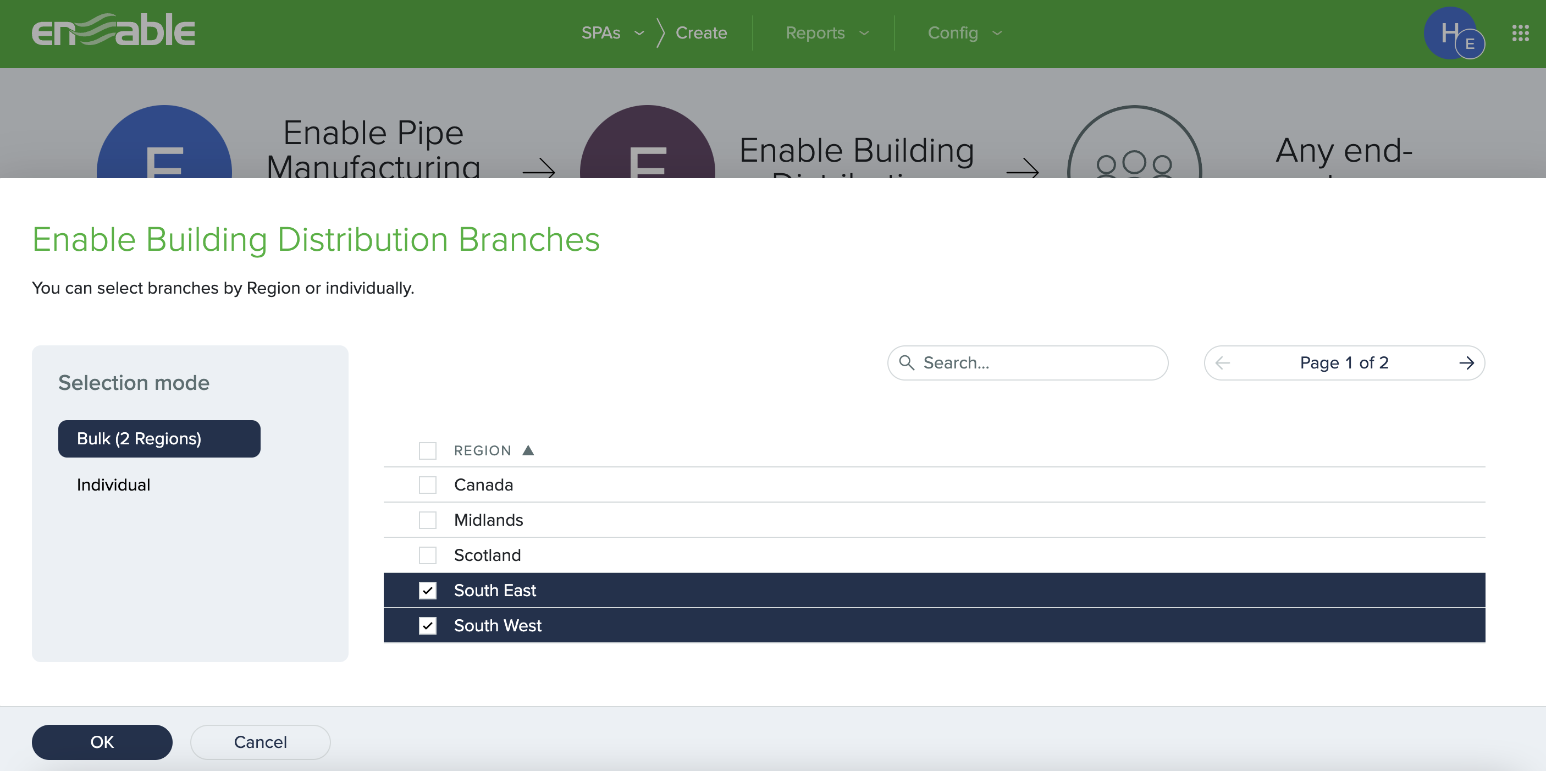Click the Any end- label text
The height and width of the screenshot is (771, 1546).
(1344, 150)
